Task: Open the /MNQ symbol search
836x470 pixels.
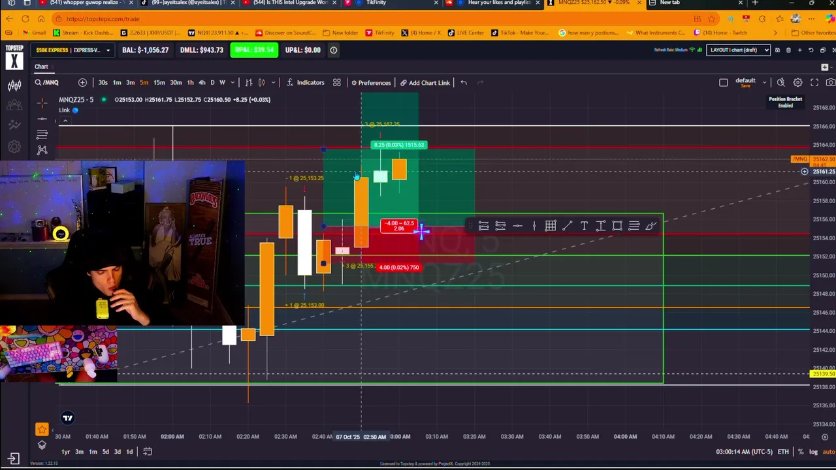Action: tap(47, 82)
